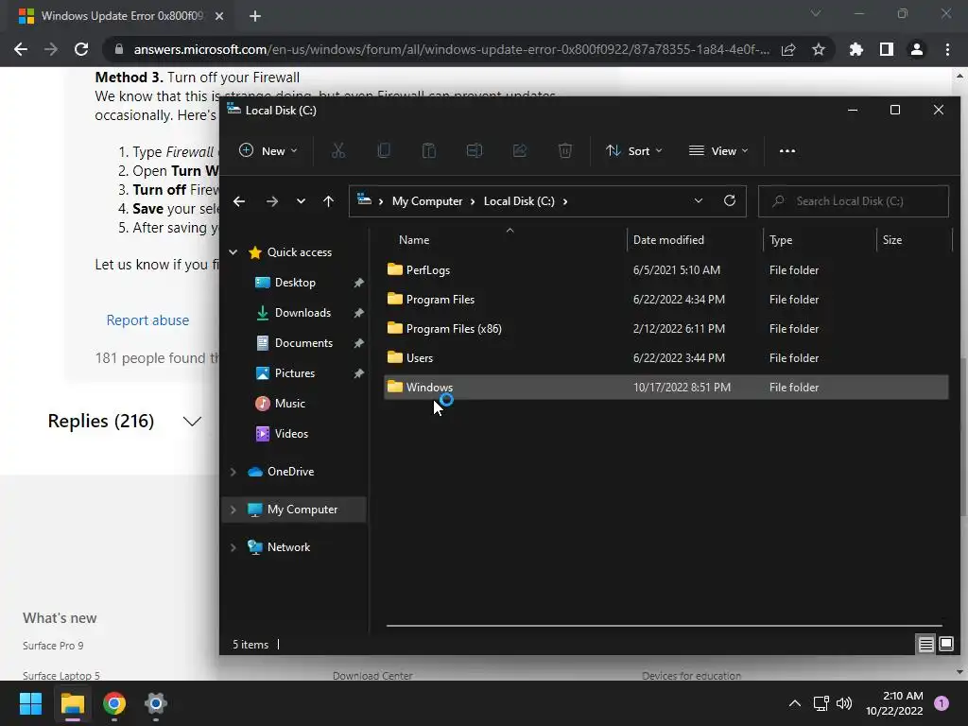Viewport: 968px width, 726px height.
Task: Select the PerfLogs folder
Action: click(x=665, y=269)
